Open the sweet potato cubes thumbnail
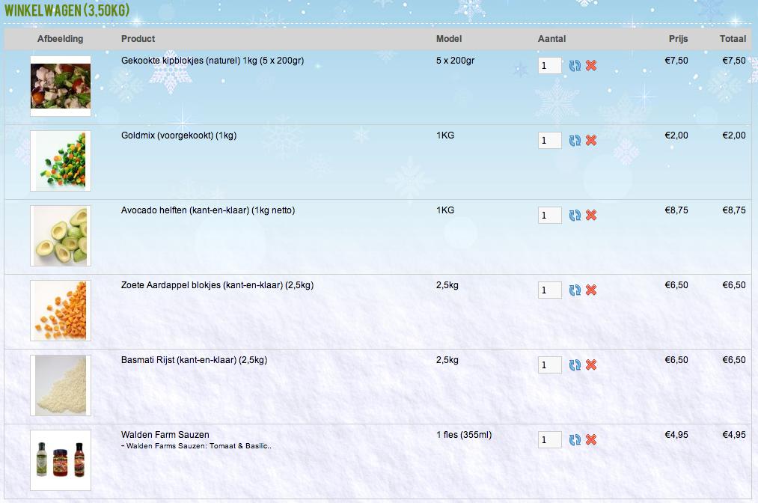The width and height of the screenshot is (758, 503). 61,311
